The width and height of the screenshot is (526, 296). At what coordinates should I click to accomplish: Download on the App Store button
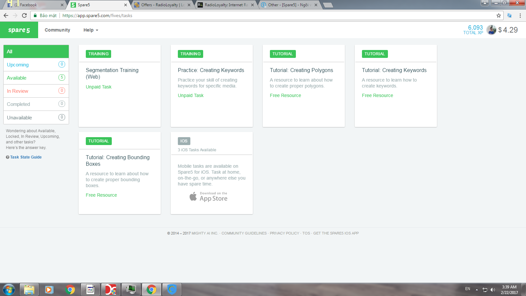click(x=208, y=197)
